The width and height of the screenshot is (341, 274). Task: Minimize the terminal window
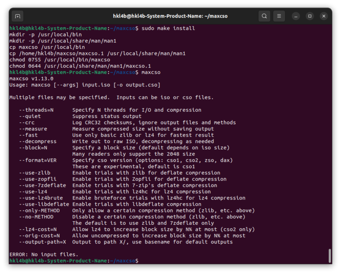(297, 16)
